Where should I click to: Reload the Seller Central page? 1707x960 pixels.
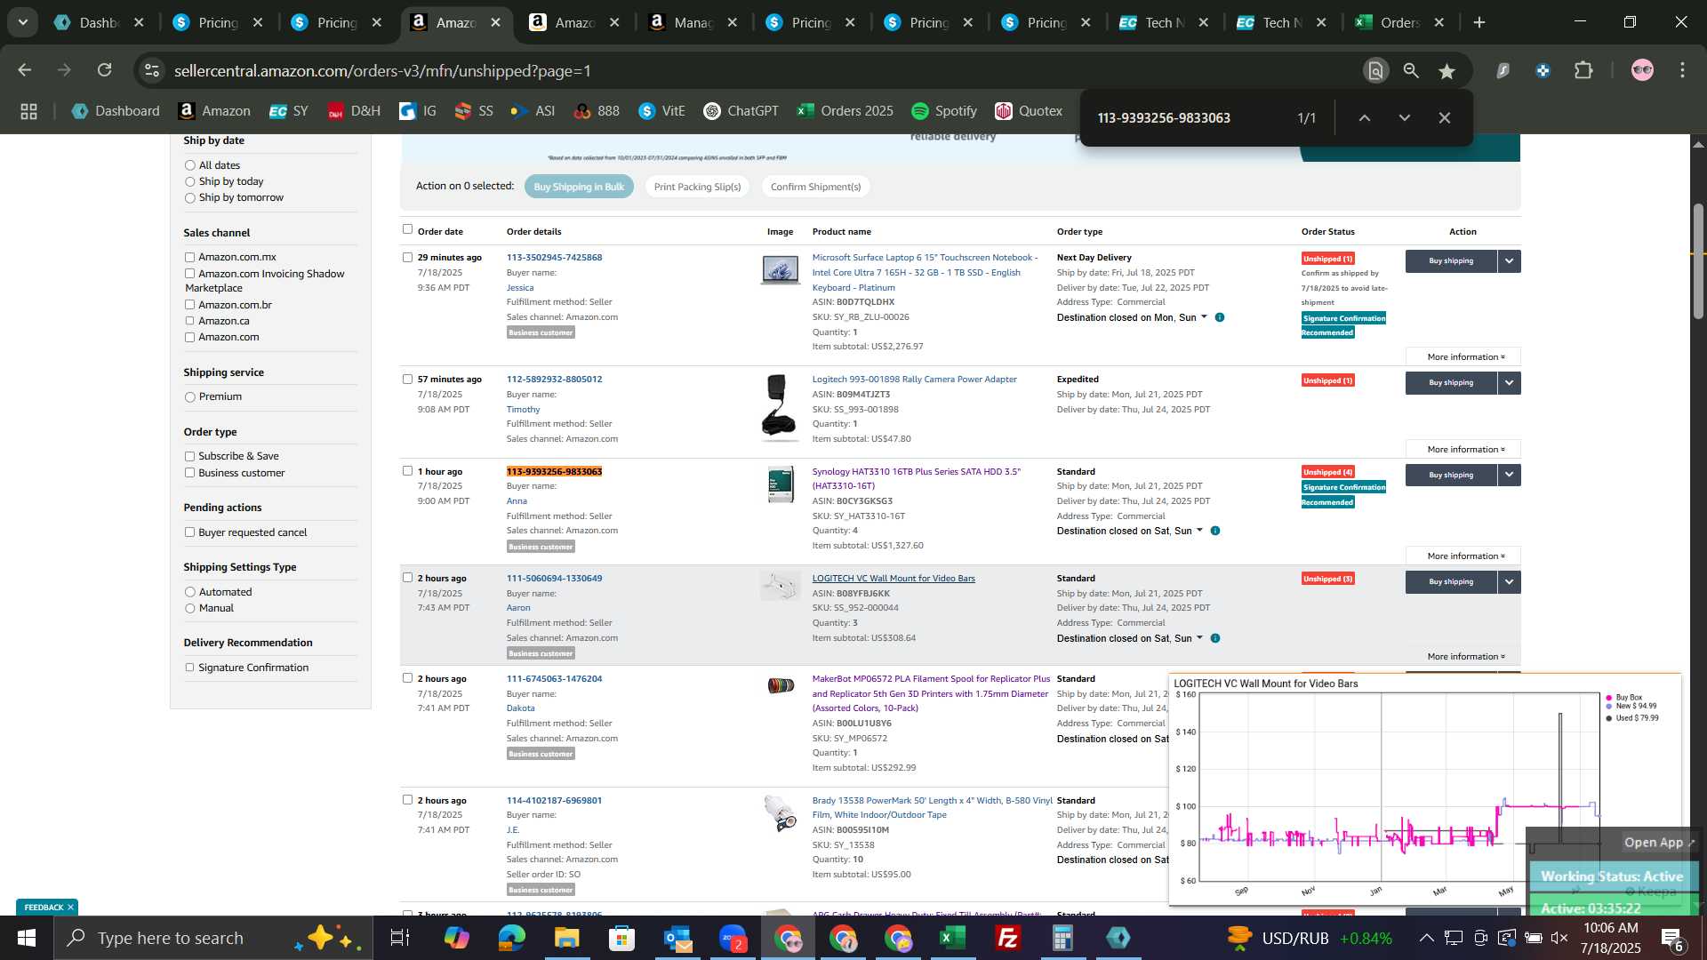pos(105,70)
